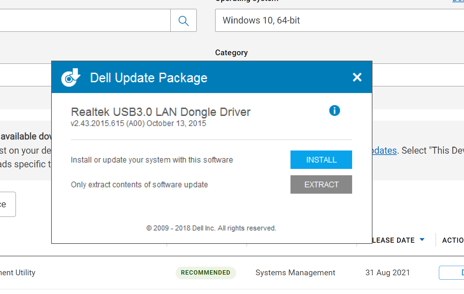Screen dimensions: 464x294
Task: Click the Dell Inc. copyright notice
Action: tap(211, 228)
